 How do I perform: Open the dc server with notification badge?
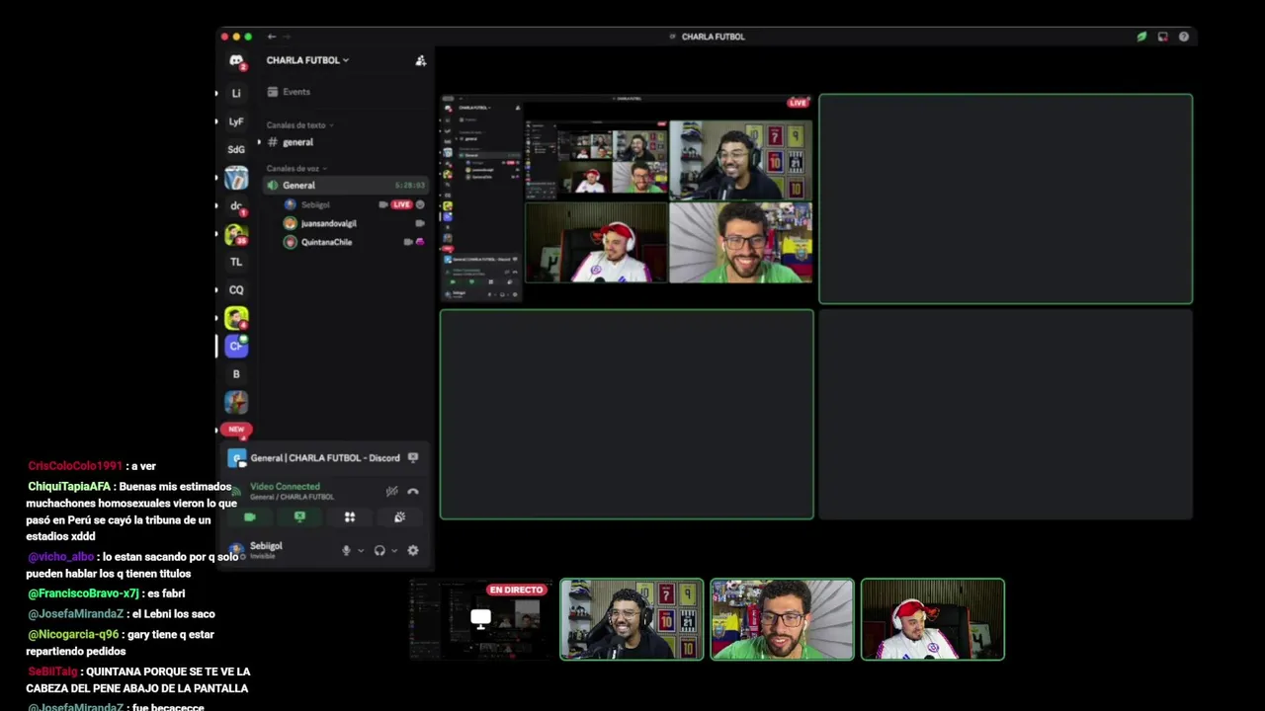[236, 206]
